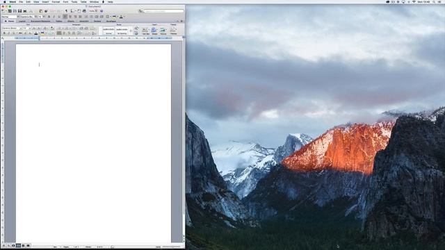Screen dimensions: 445x250
Task: Click bulleted list icon in ribbon
Action: pyautogui.click(x=60, y=28)
